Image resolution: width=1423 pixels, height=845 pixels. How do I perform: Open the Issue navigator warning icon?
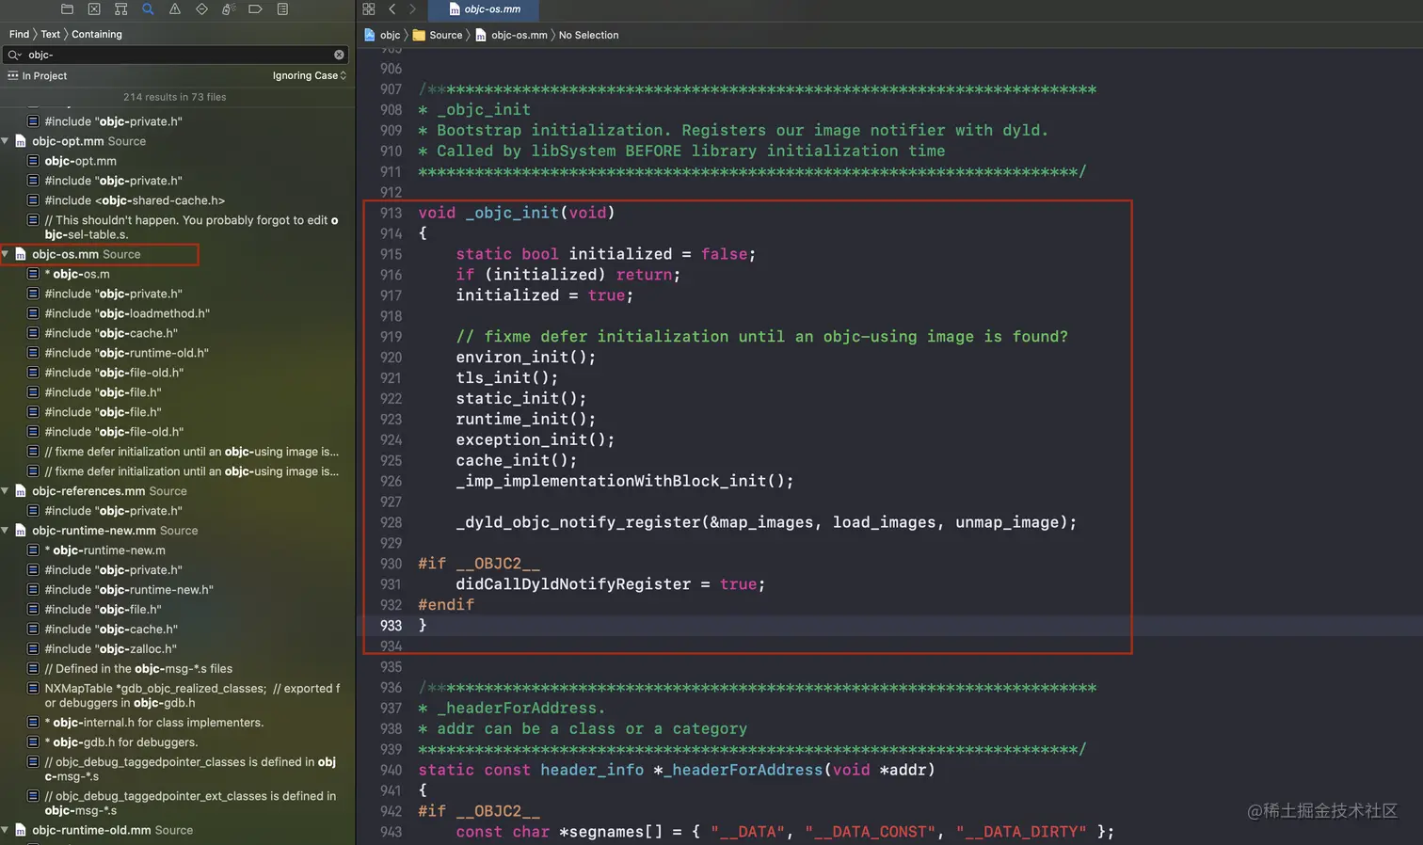[x=175, y=9]
